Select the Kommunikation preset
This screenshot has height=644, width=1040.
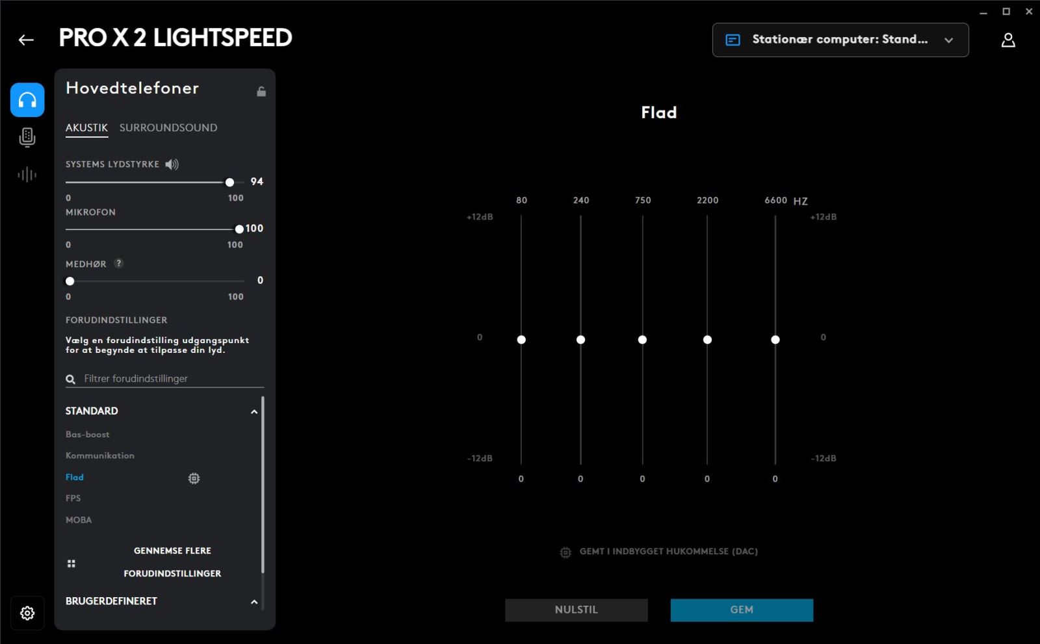pyautogui.click(x=100, y=456)
